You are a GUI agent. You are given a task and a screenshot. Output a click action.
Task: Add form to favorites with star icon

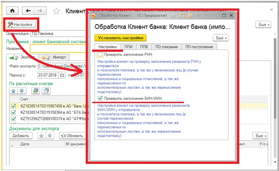(x=56, y=11)
